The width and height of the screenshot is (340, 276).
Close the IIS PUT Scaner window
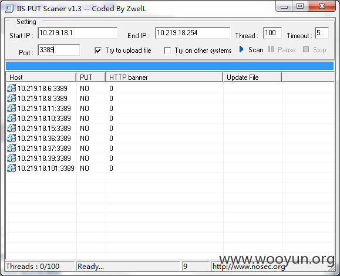tap(322, 6)
